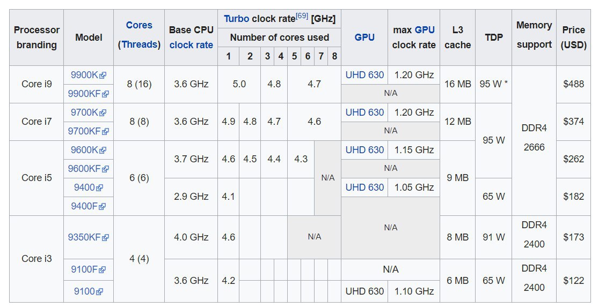Click external link icon beside 9600K
This screenshot has height=308, width=613.
tap(103, 151)
